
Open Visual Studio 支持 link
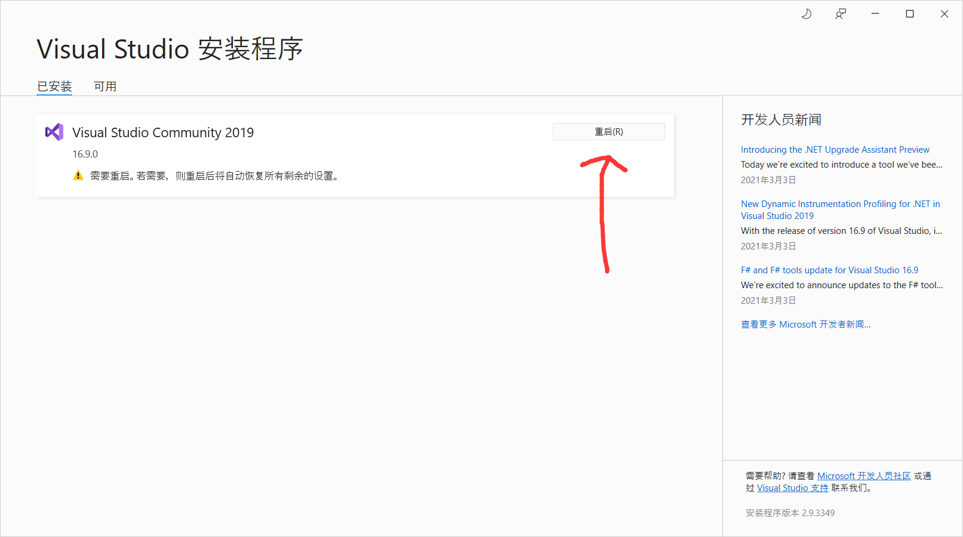tap(793, 488)
